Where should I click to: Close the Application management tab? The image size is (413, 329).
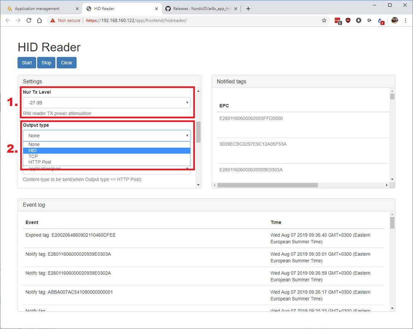(x=77, y=9)
